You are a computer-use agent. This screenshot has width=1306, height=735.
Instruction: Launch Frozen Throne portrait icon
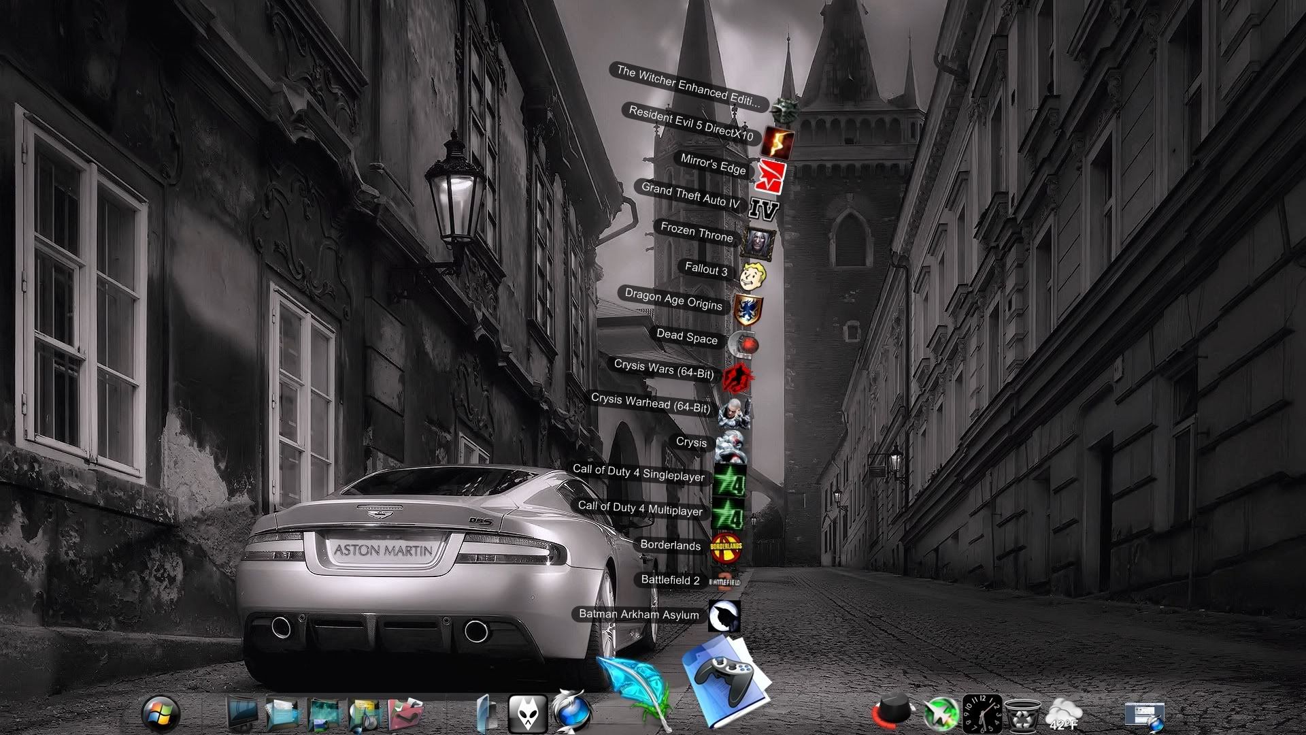tap(758, 244)
